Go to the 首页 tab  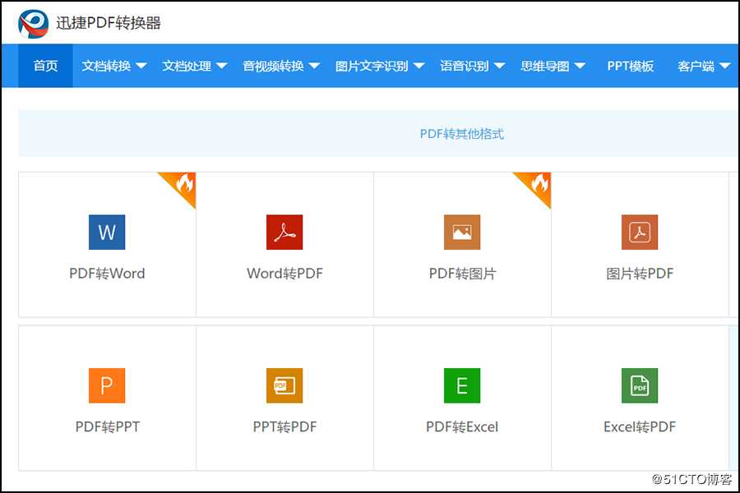[x=46, y=66]
